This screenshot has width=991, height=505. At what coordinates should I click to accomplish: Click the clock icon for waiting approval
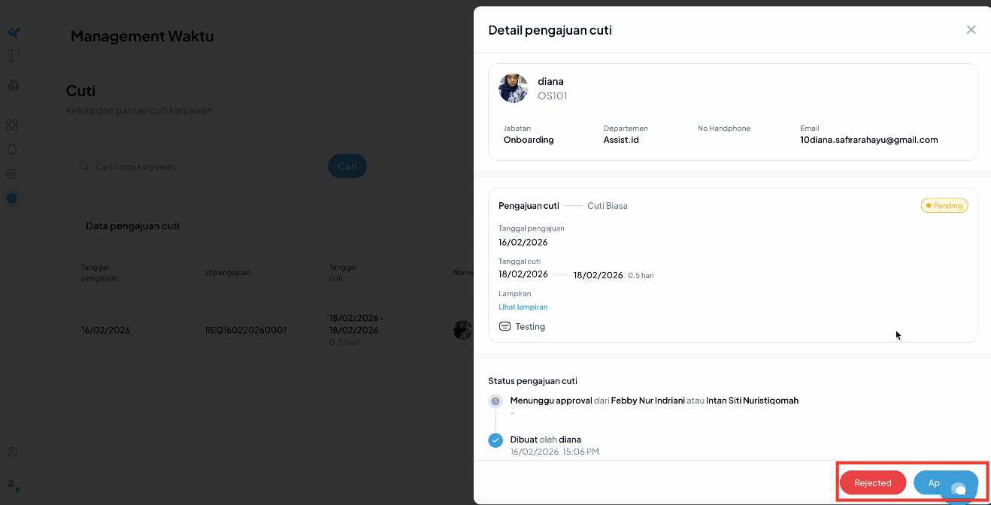coord(496,401)
